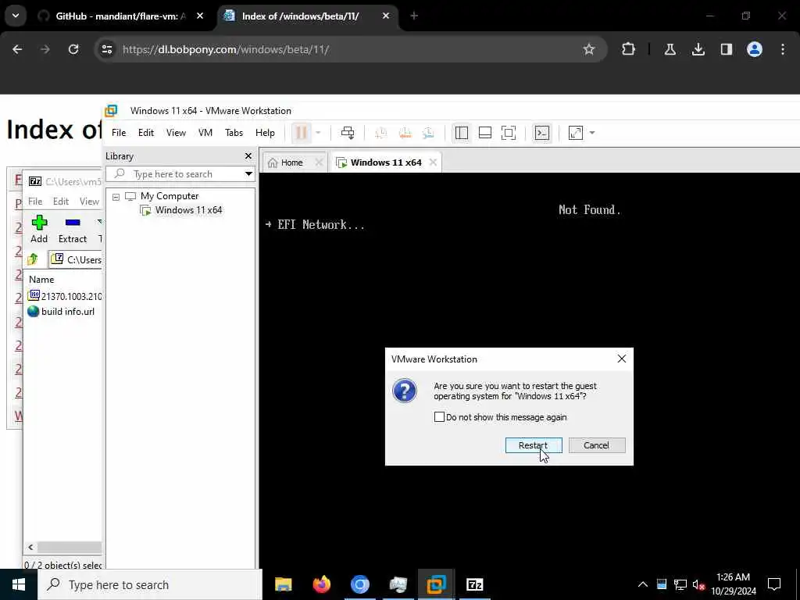Check 'Do not show this message again'

439,417
